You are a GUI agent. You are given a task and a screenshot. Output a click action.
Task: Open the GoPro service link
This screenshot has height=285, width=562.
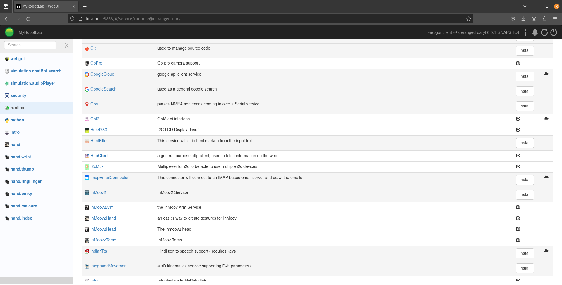tap(96, 63)
